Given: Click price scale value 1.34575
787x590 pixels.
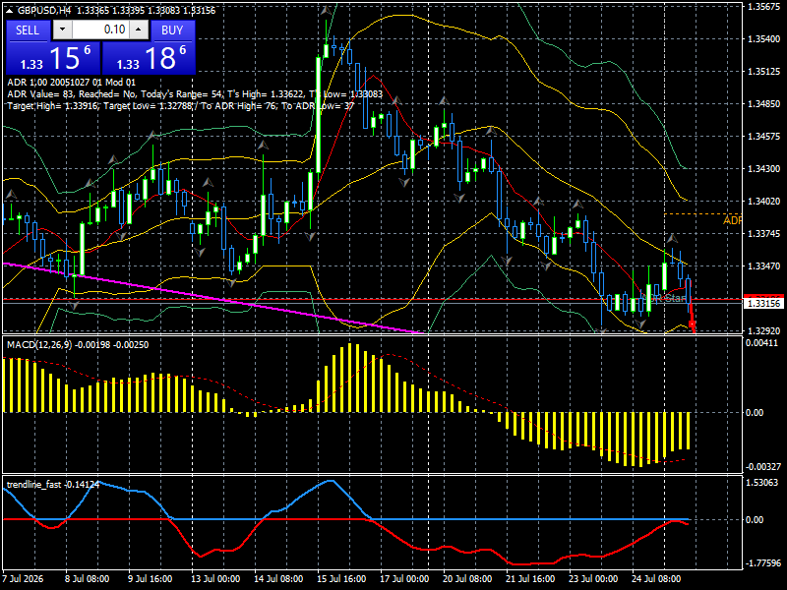Looking at the screenshot, I should coord(764,136).
